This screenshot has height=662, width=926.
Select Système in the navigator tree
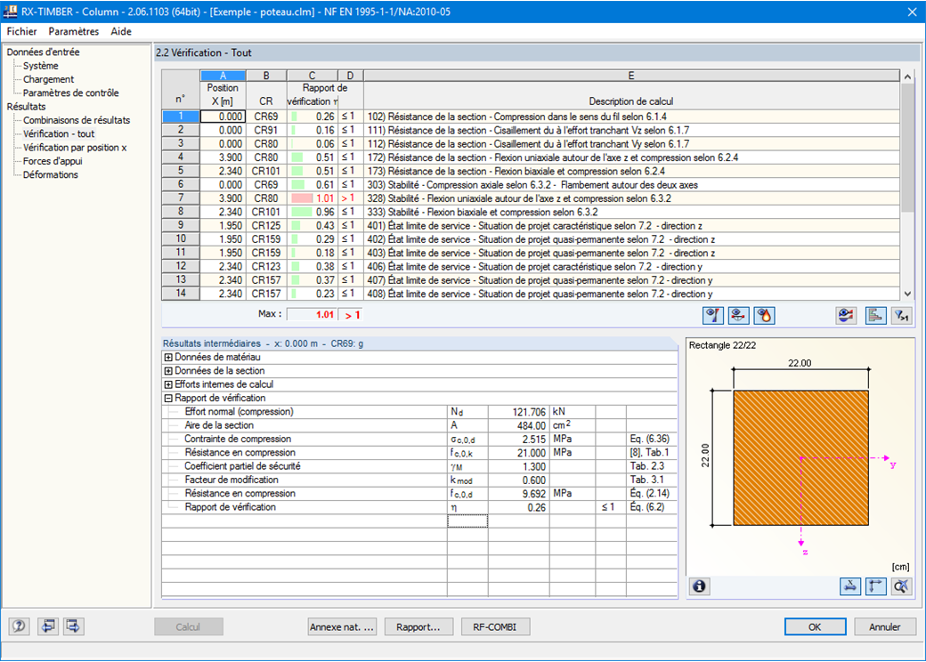coord(41,66)
